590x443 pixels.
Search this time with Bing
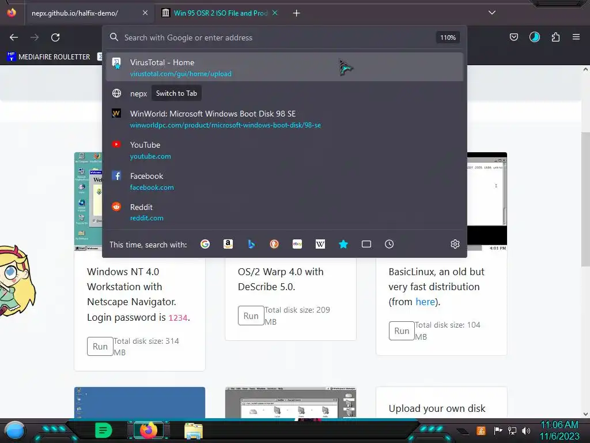point(251,244)
